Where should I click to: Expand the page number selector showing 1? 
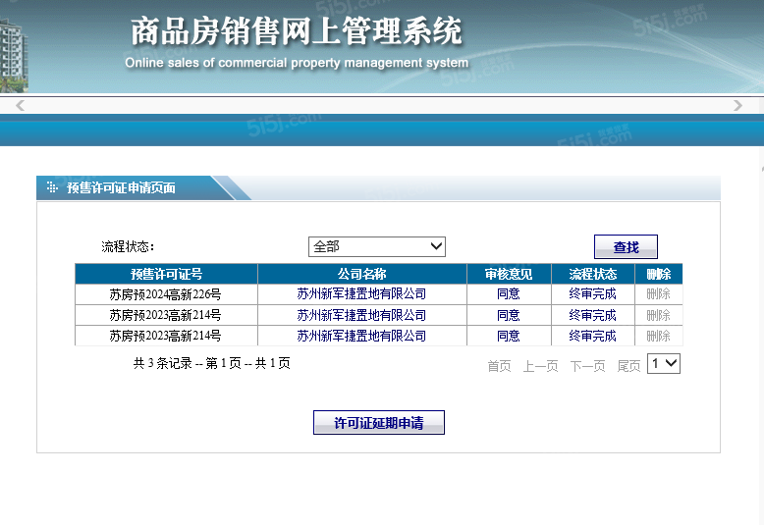(x=664, y=363)
